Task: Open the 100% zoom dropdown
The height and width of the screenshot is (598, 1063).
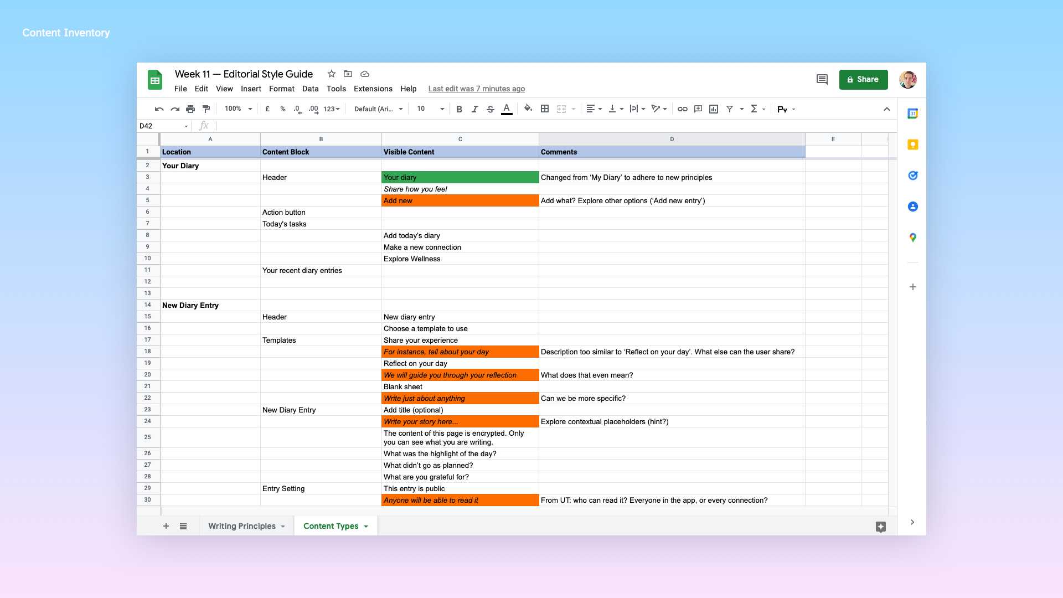Action: pos(238,109)
